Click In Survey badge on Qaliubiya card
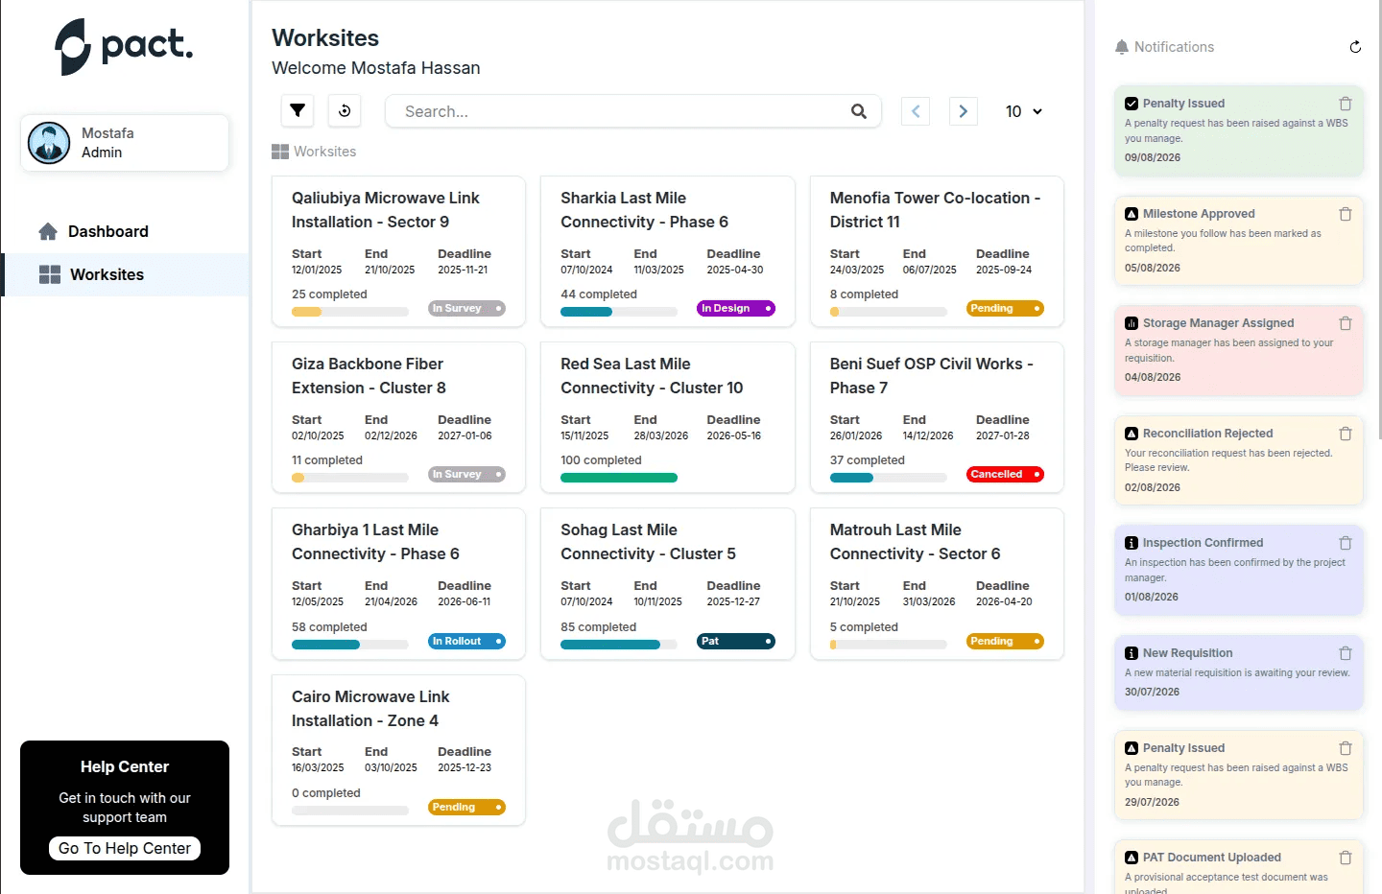This screenshot has height=894, width=1382. point(466,309)
